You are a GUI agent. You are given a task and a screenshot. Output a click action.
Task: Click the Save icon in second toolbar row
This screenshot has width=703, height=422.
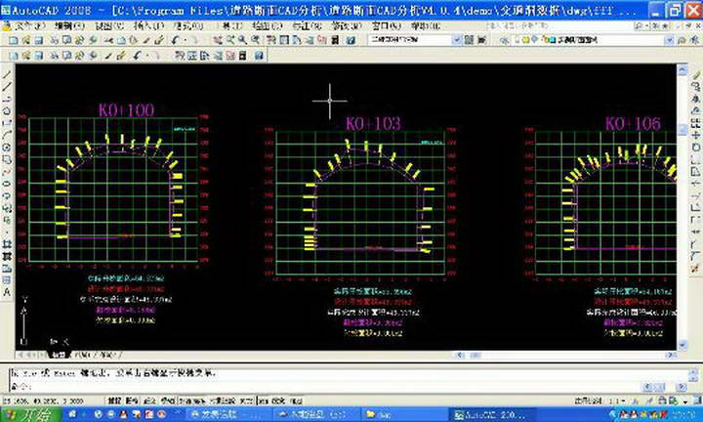coord(38,56)
